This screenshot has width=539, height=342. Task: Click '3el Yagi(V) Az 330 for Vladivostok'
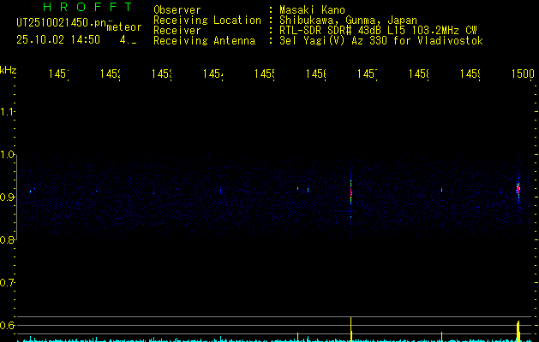tap(381, 41)
